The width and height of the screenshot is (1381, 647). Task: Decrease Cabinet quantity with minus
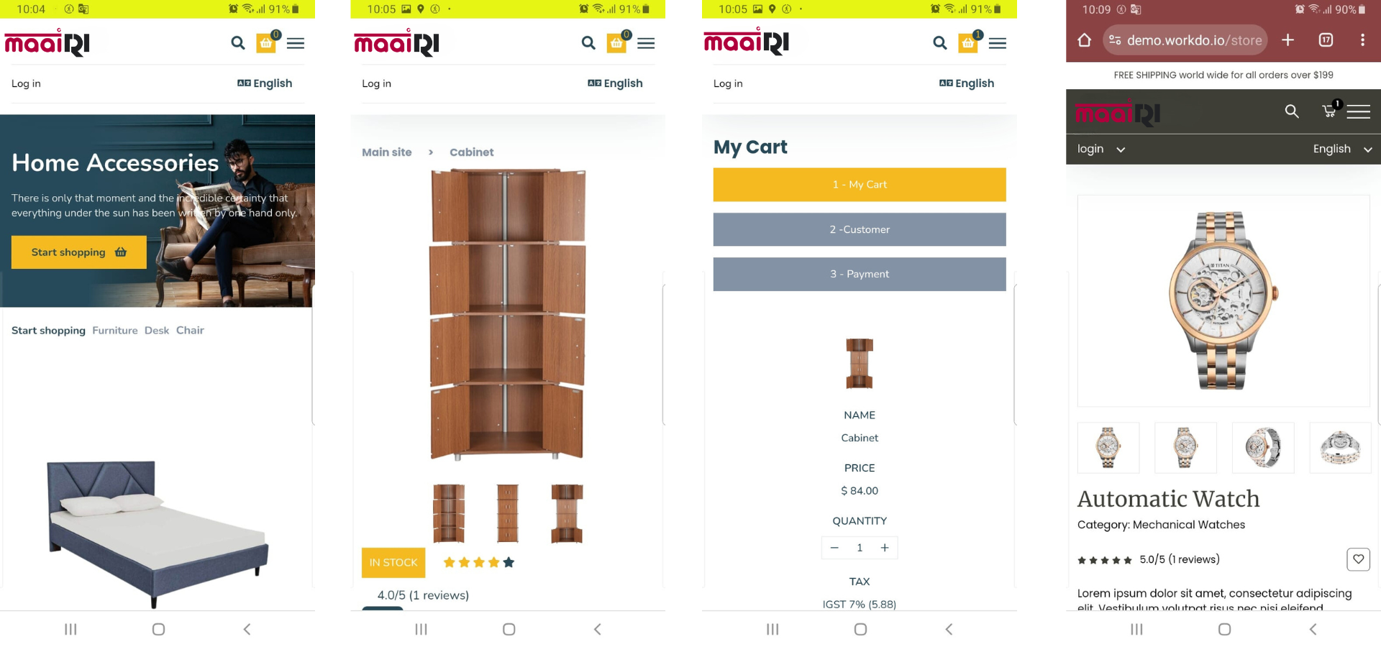[x=834, y=548]
